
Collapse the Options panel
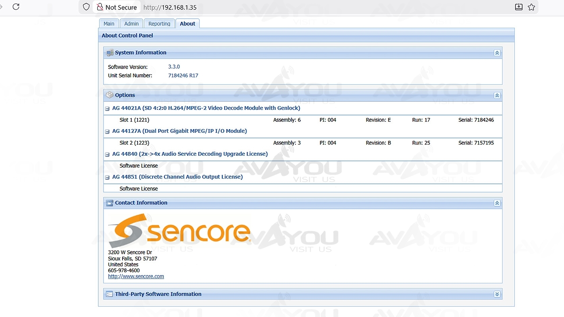(x=497, y=95)
